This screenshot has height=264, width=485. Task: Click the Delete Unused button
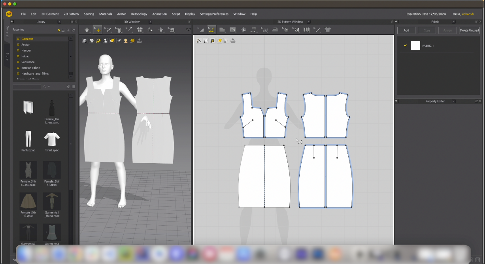click(469, 30)
